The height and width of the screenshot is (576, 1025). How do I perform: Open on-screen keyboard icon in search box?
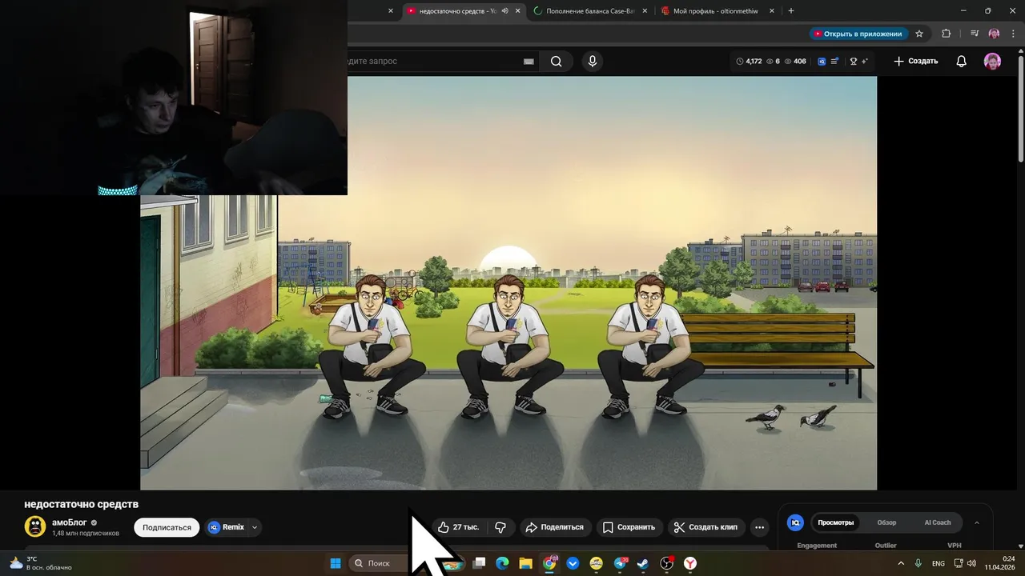(529, 62)
